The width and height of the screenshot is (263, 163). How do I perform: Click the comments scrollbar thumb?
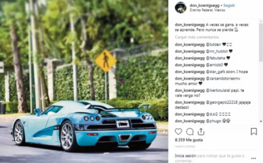click(x=261, y=42)
